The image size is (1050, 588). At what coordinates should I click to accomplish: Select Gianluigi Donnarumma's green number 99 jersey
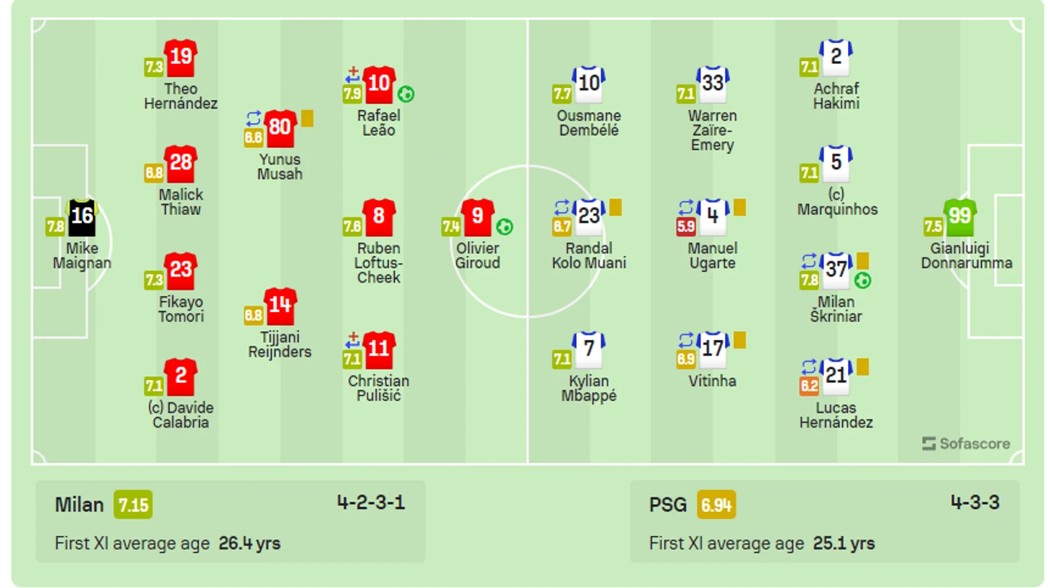pos(960,218)
